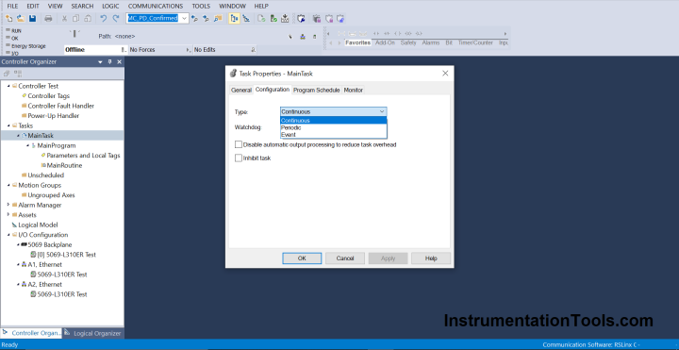
Task: Click Cancel in Task Properties
Action: (x=345, y=258)
